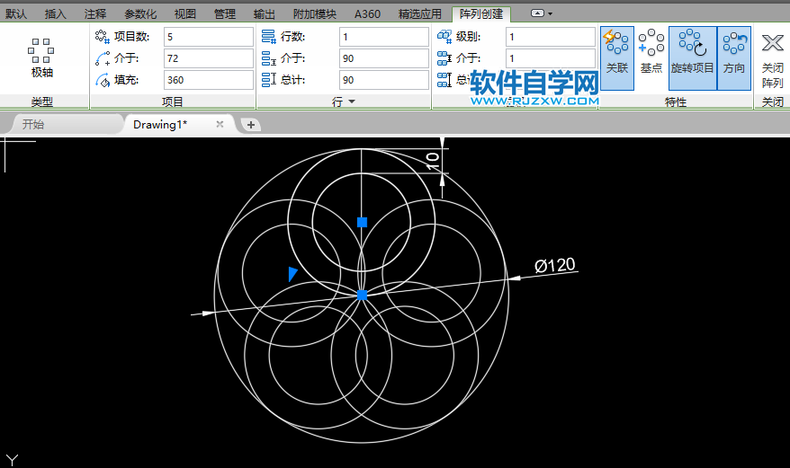Image resolution: width=790 pixels, height=468 pixels.
Task: Close the Drawing1* file tab
Action: tap(220, 124)
